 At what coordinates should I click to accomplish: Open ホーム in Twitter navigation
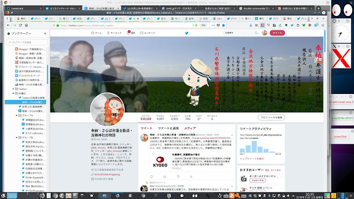(x=96, y=33)
